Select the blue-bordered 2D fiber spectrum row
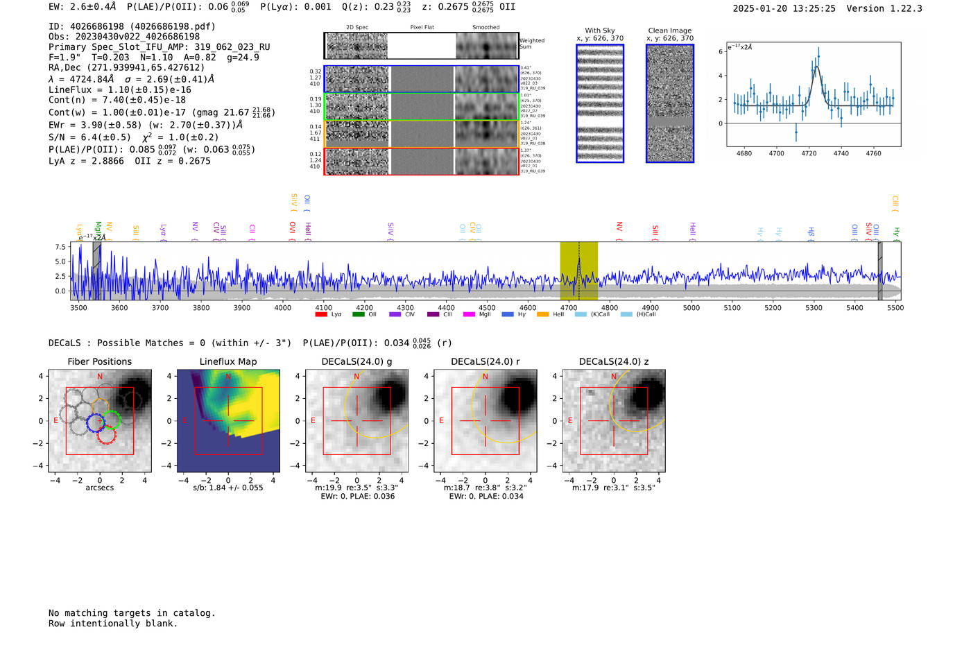Image resolution: width=971 pixels, height=661 pixels. coord(422,79)
